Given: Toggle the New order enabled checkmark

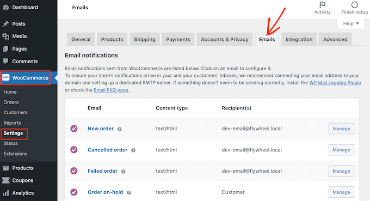Looking at the screenshot, I should [x=74, y=129].
